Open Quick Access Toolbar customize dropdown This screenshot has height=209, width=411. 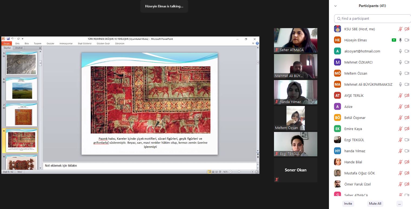(x=22, y=39)
